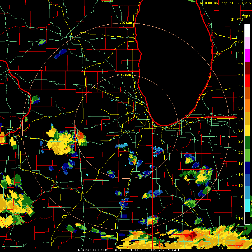Click the "TH" threshold legend label
The image size is (252, 252).
[241, 219]
